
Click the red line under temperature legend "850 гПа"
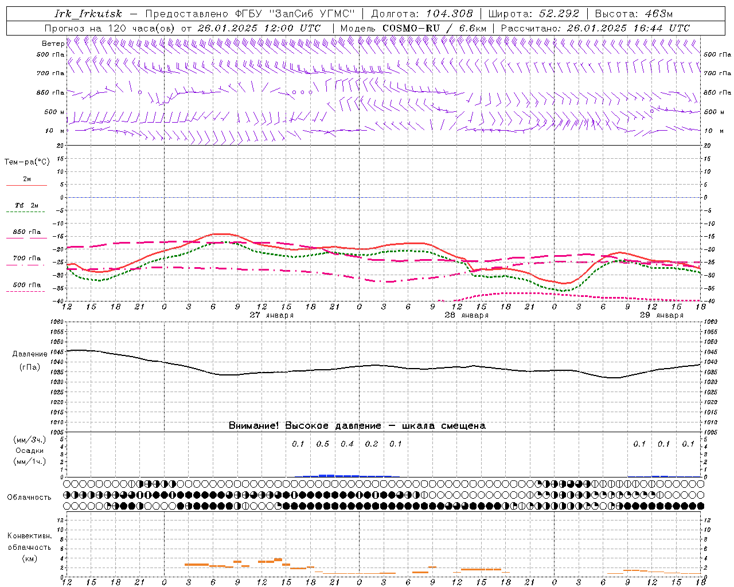coord(26,238)
